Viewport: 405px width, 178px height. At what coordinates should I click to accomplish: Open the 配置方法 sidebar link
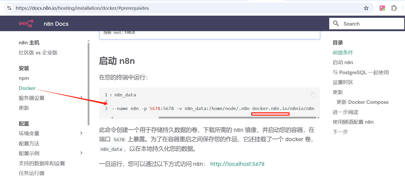pyautogui.click(x=29, y=143)
